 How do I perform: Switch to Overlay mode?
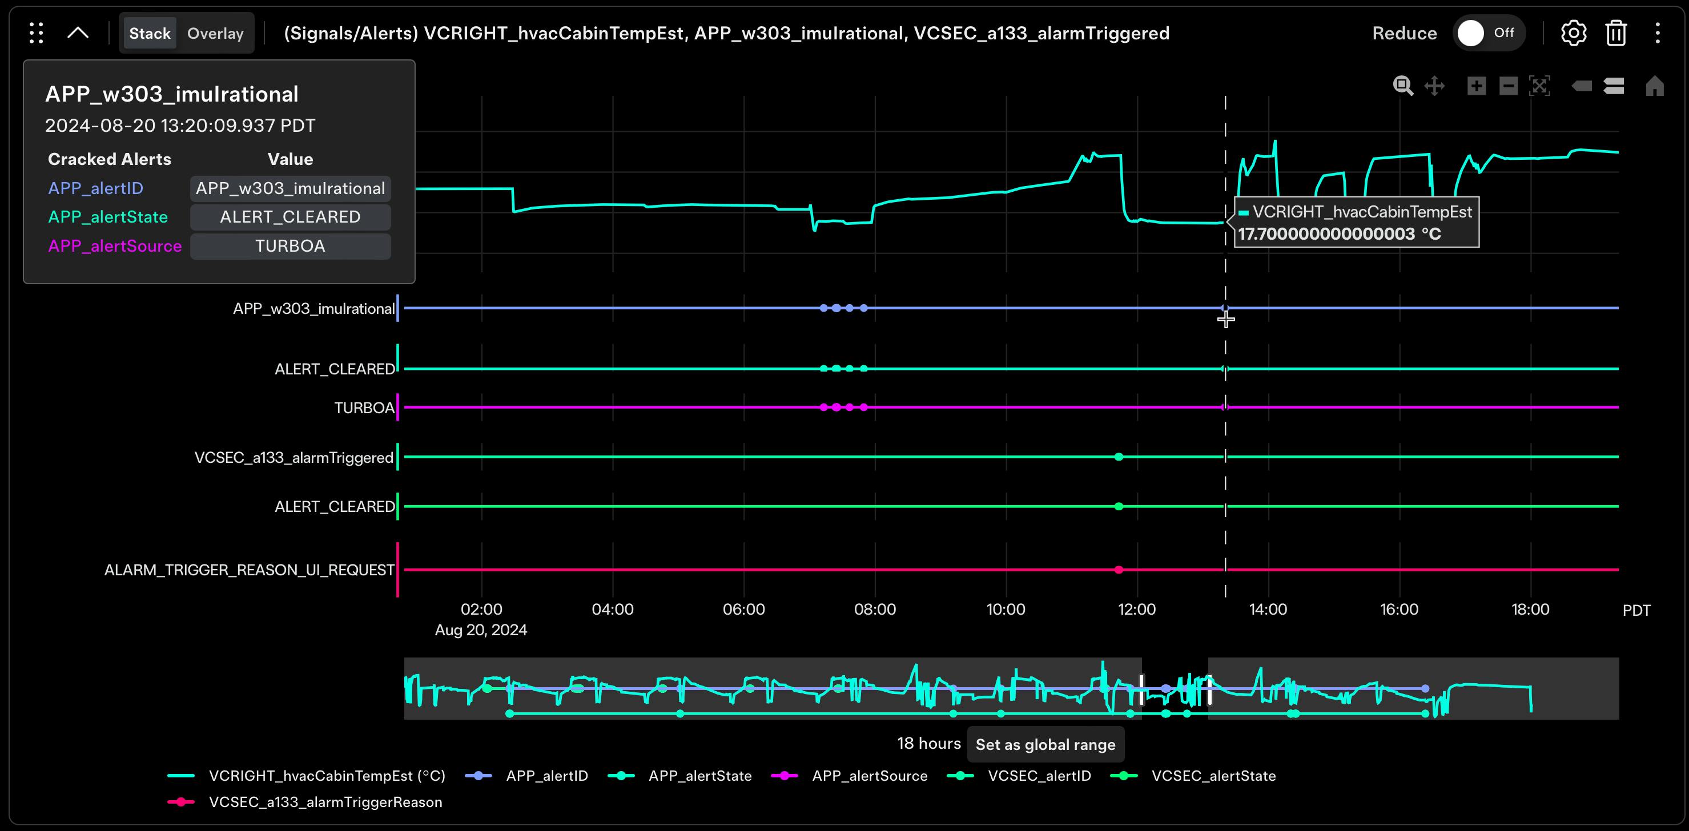click(x=215, y=33)
